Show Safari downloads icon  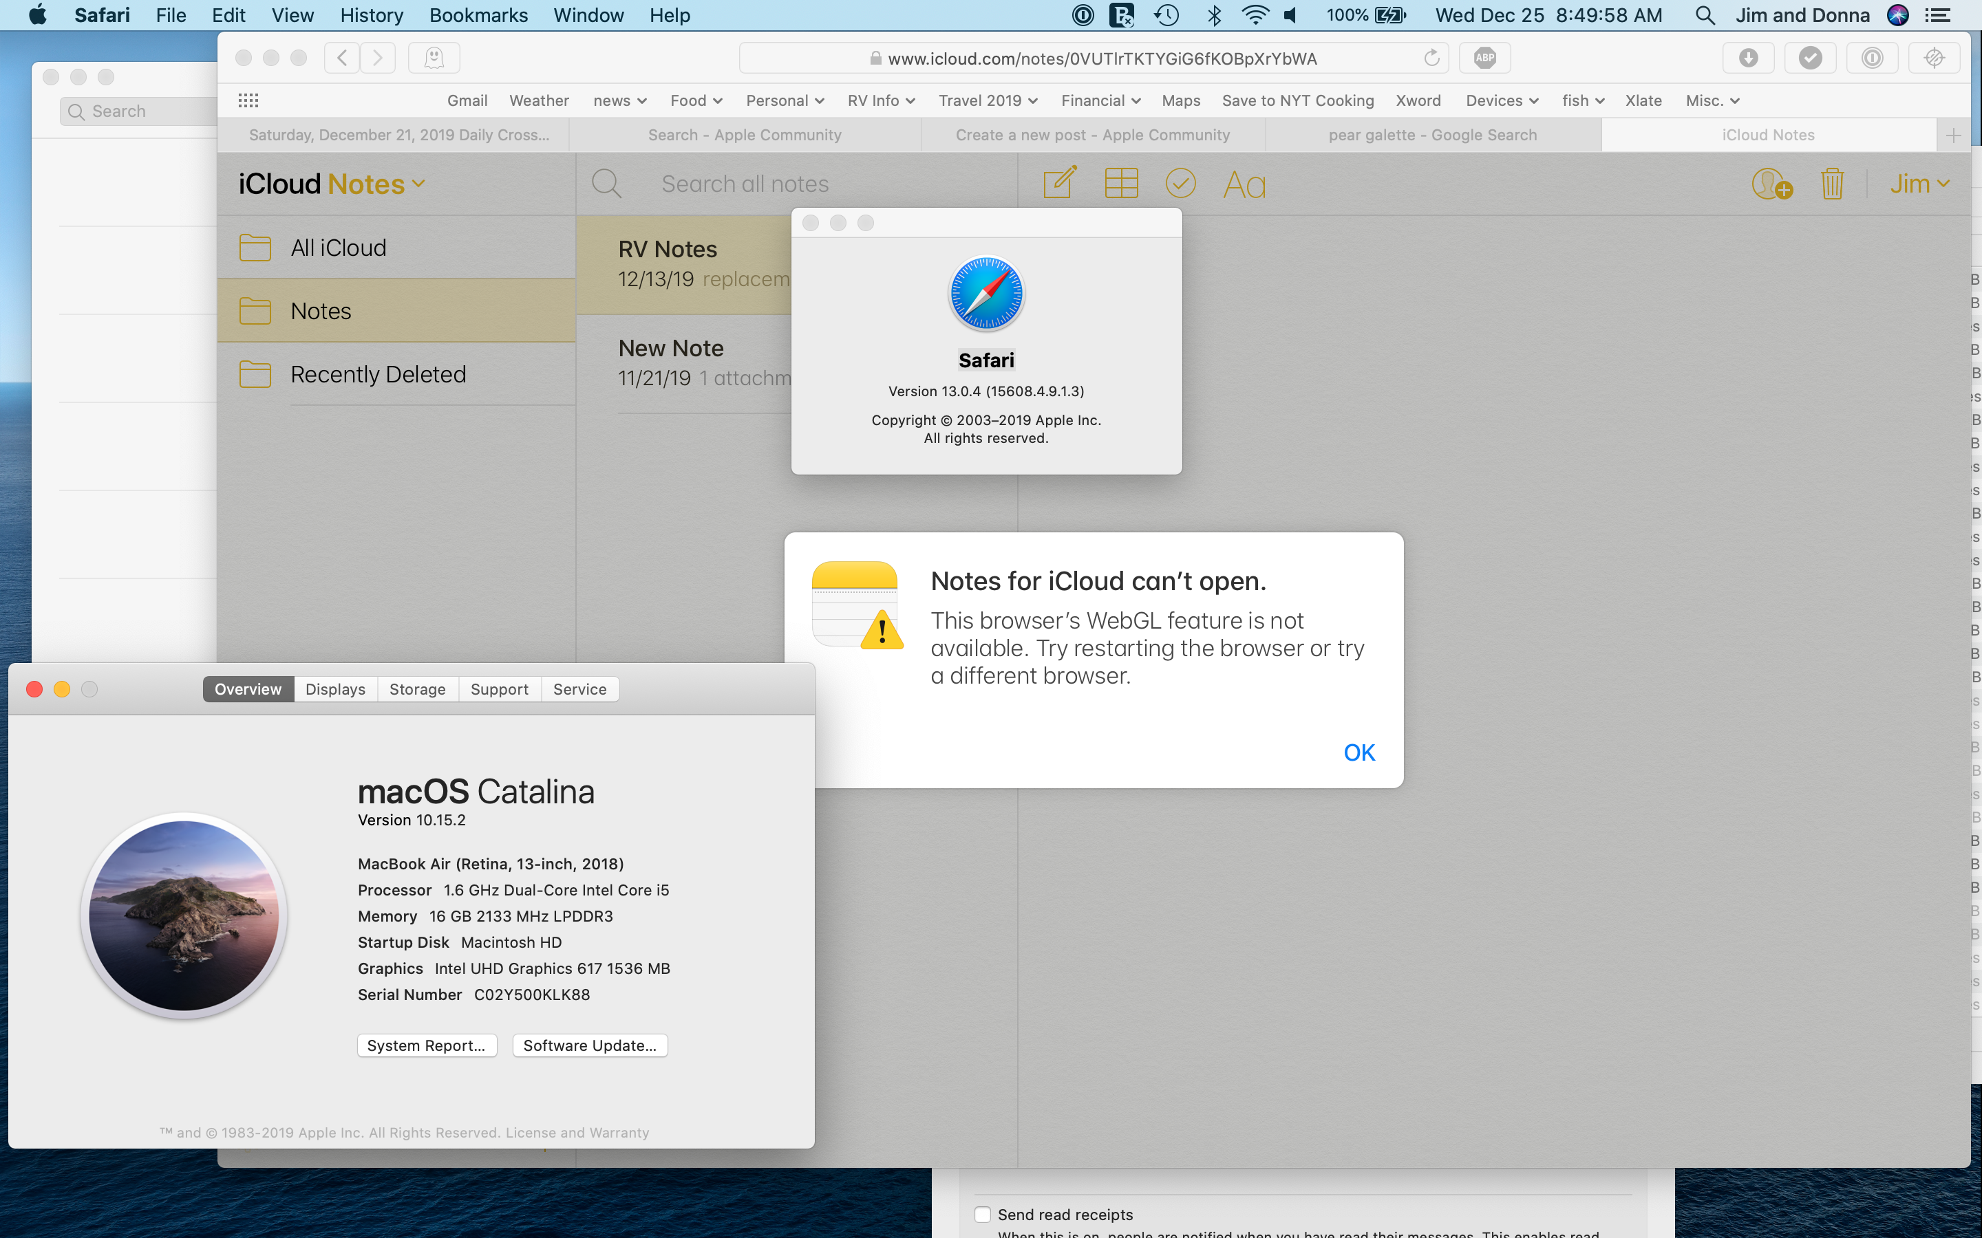1748,58
